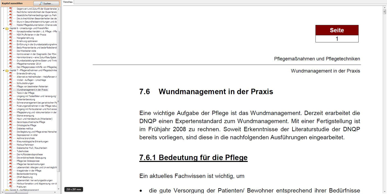Click the PDF icon next to Tuberkulose
This screenshot has height=194, width=387.
(11, 151)
